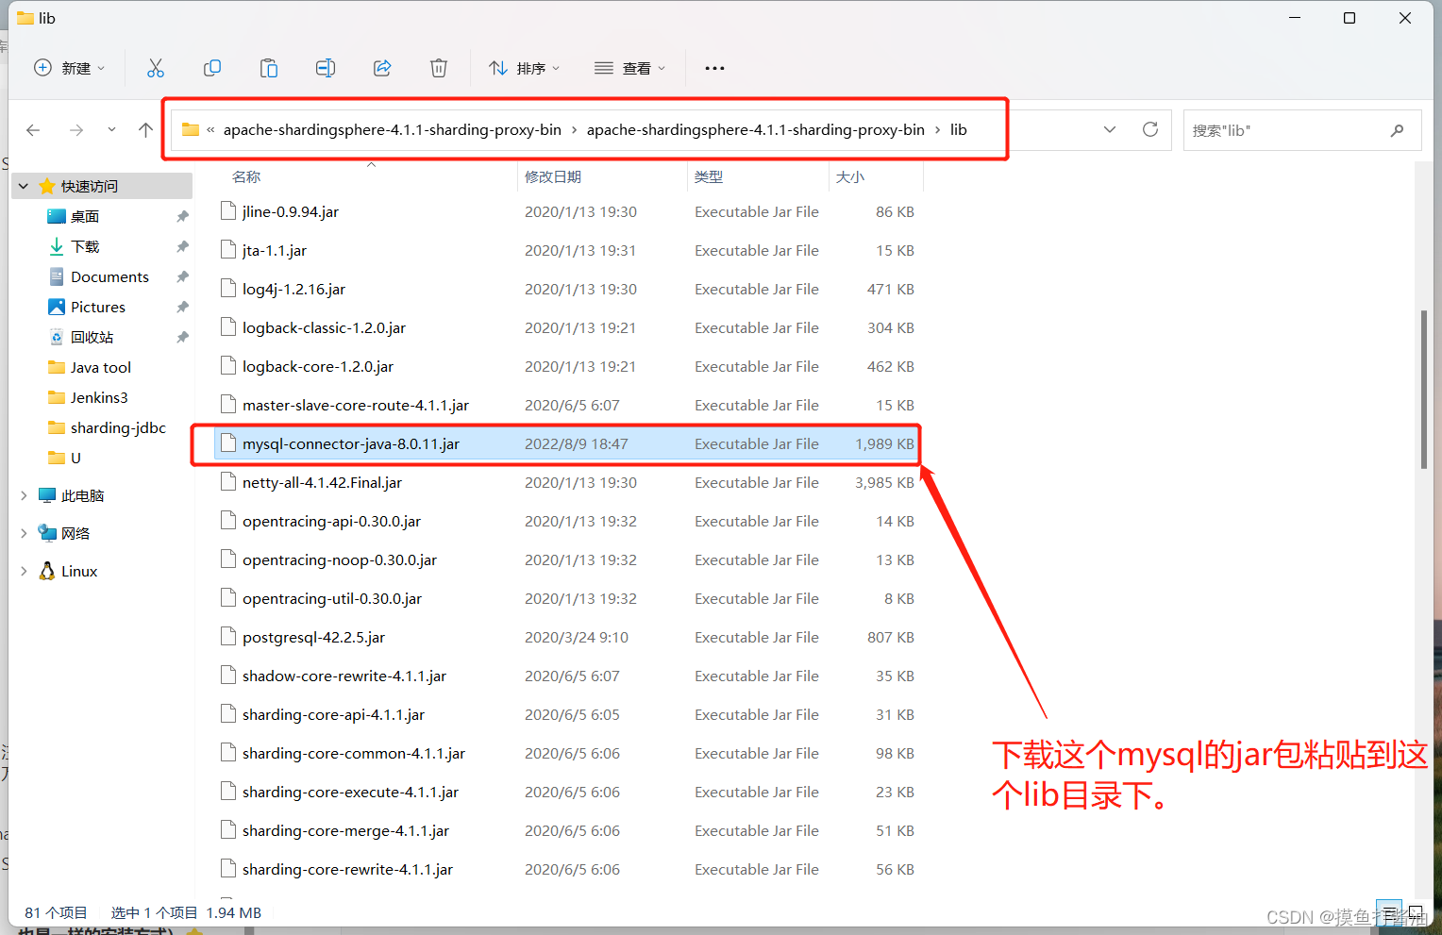Click the Cut scissors icon

tap(156, 68)
